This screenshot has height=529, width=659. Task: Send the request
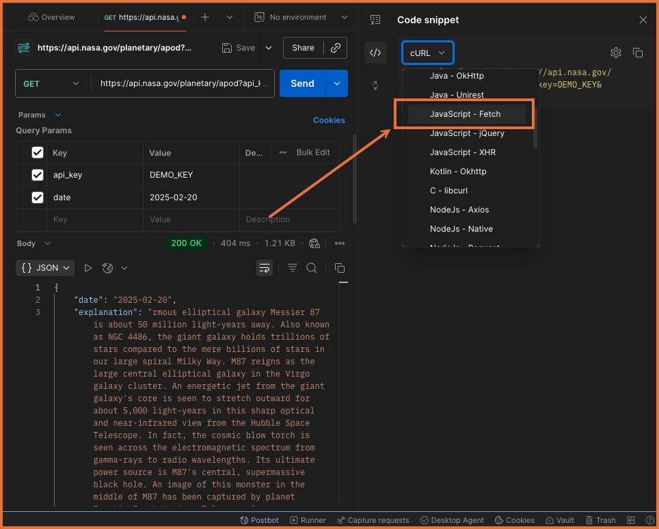click(303, 83)
